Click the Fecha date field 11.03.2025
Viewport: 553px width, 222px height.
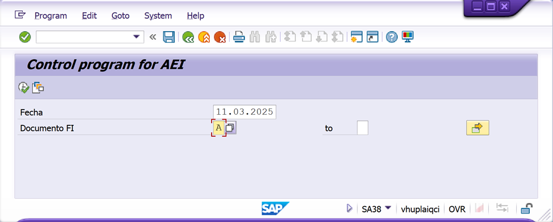point(245,112)
